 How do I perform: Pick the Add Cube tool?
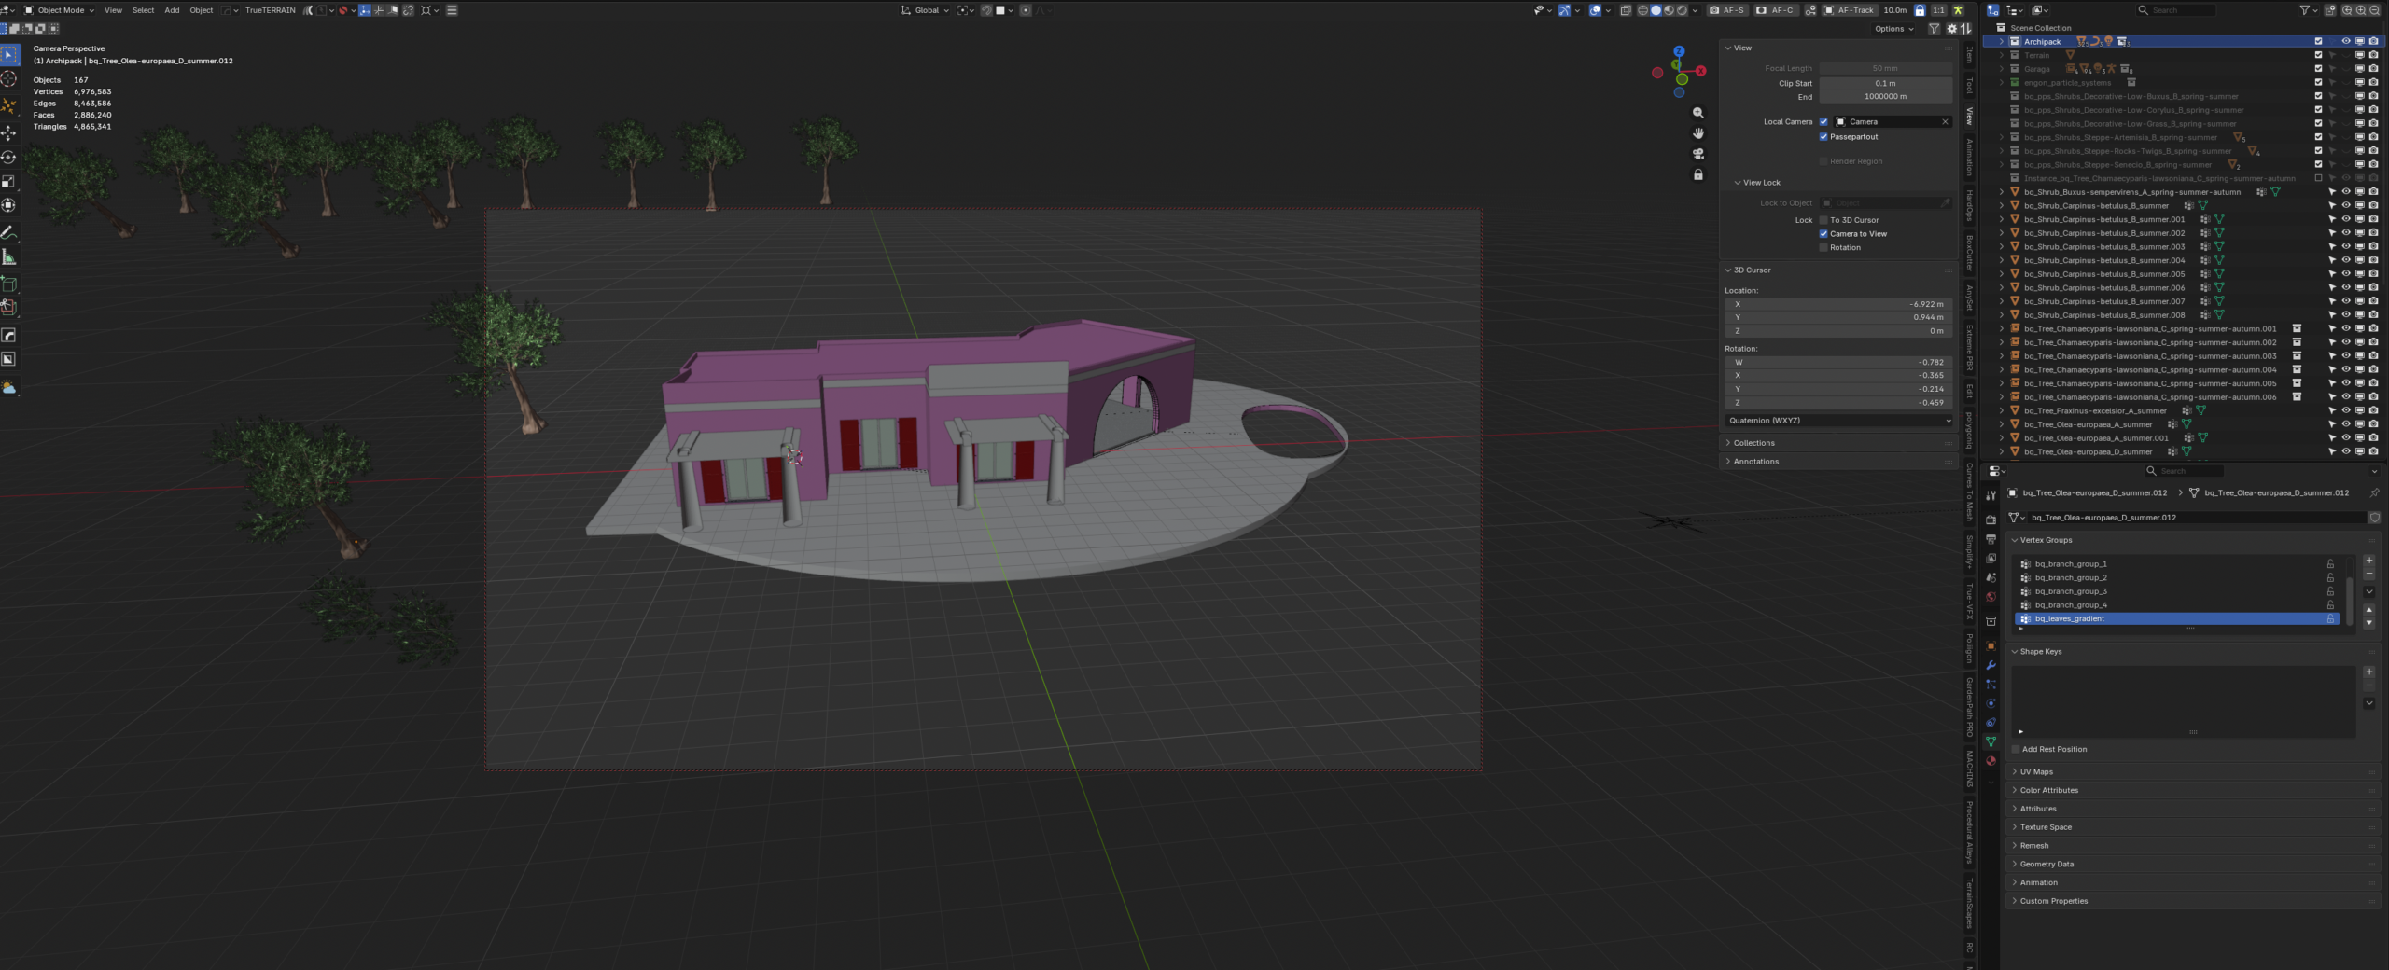point(9,284)
